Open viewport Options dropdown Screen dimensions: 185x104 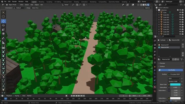pos(148,8)
